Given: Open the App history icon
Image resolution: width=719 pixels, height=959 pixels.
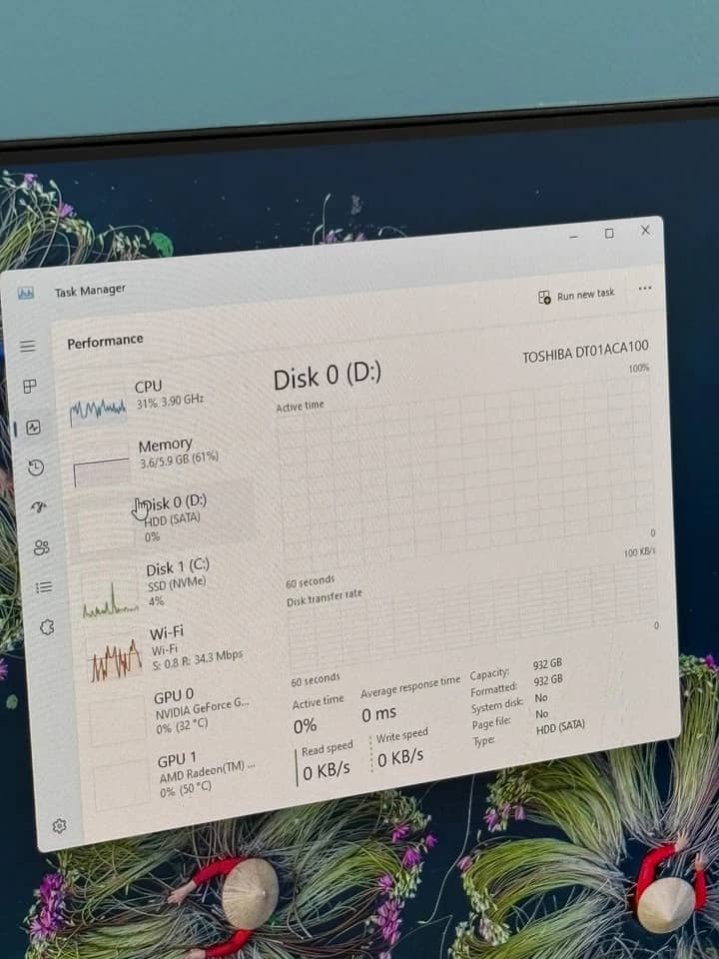Looking at the screenshot, I should [x=36, y=468].
